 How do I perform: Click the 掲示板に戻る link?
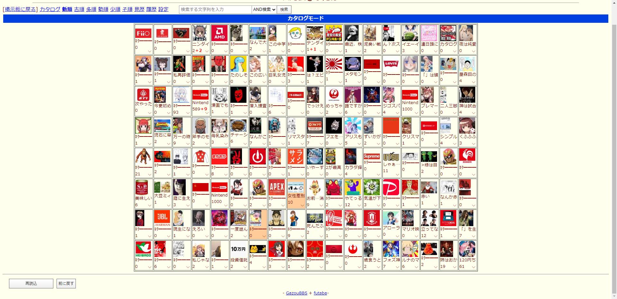point(21,9)
